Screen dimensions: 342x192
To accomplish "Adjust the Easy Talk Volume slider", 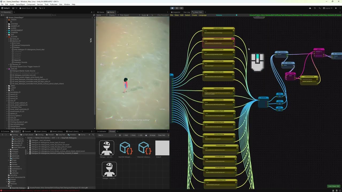I will [230, 15].
